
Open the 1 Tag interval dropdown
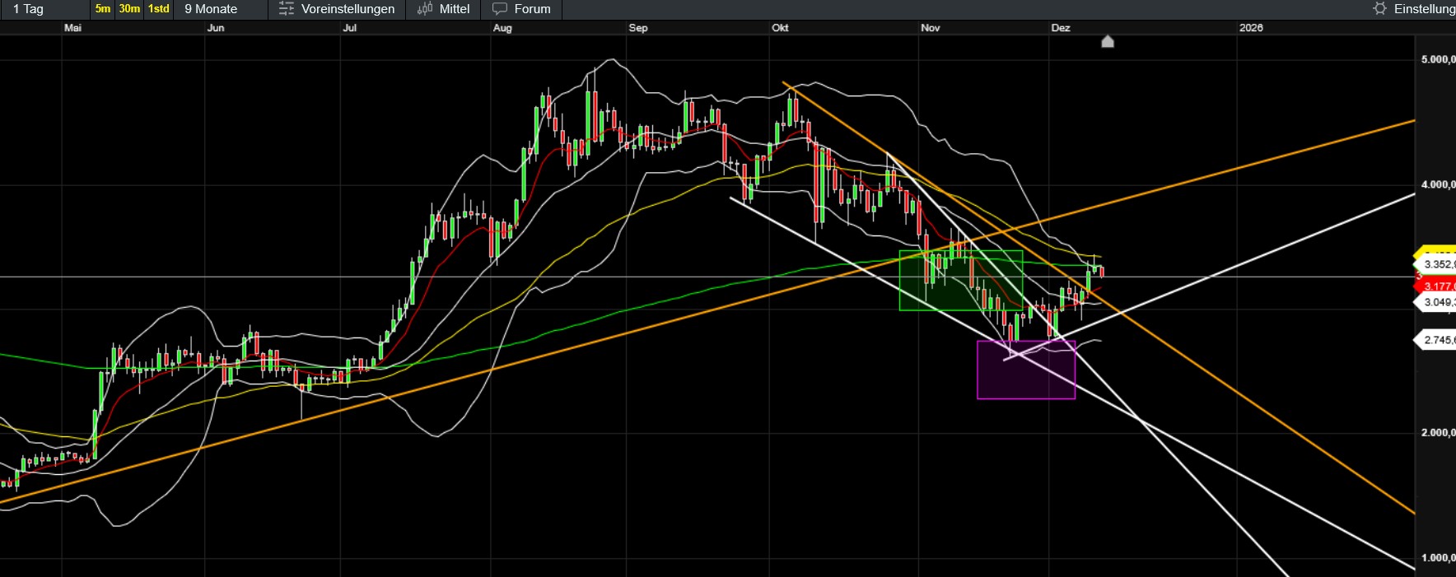(29, 9)
